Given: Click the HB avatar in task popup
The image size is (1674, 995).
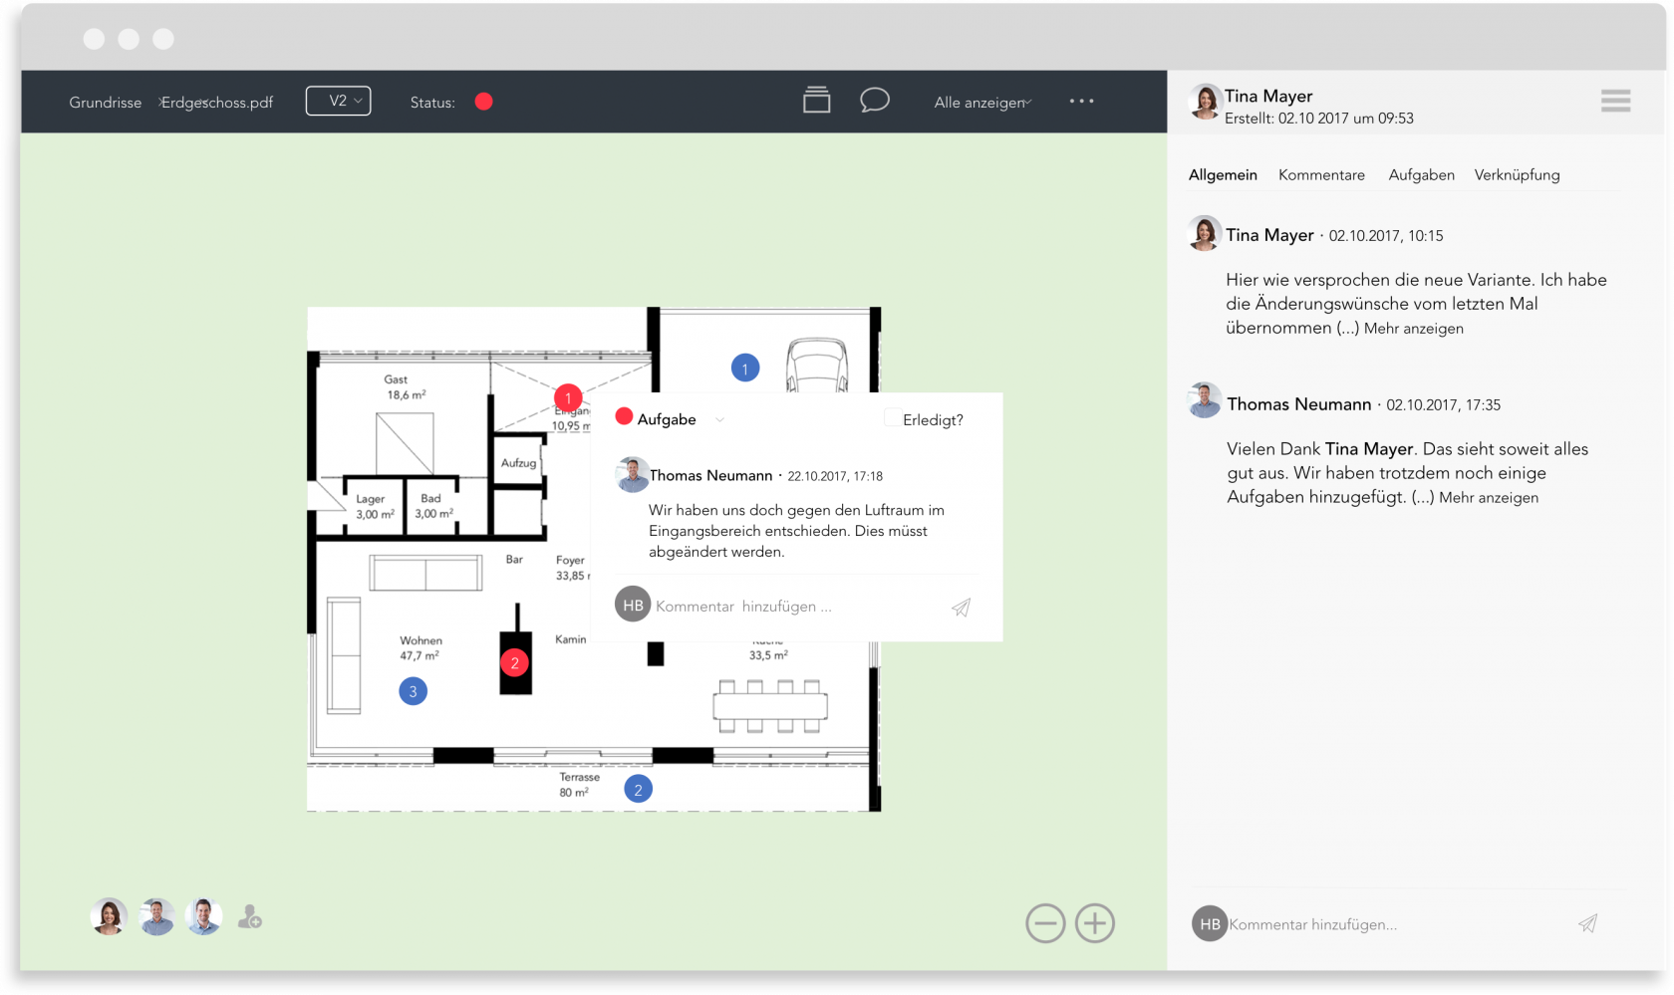Looking at the screenshot, I should (633, 605).
